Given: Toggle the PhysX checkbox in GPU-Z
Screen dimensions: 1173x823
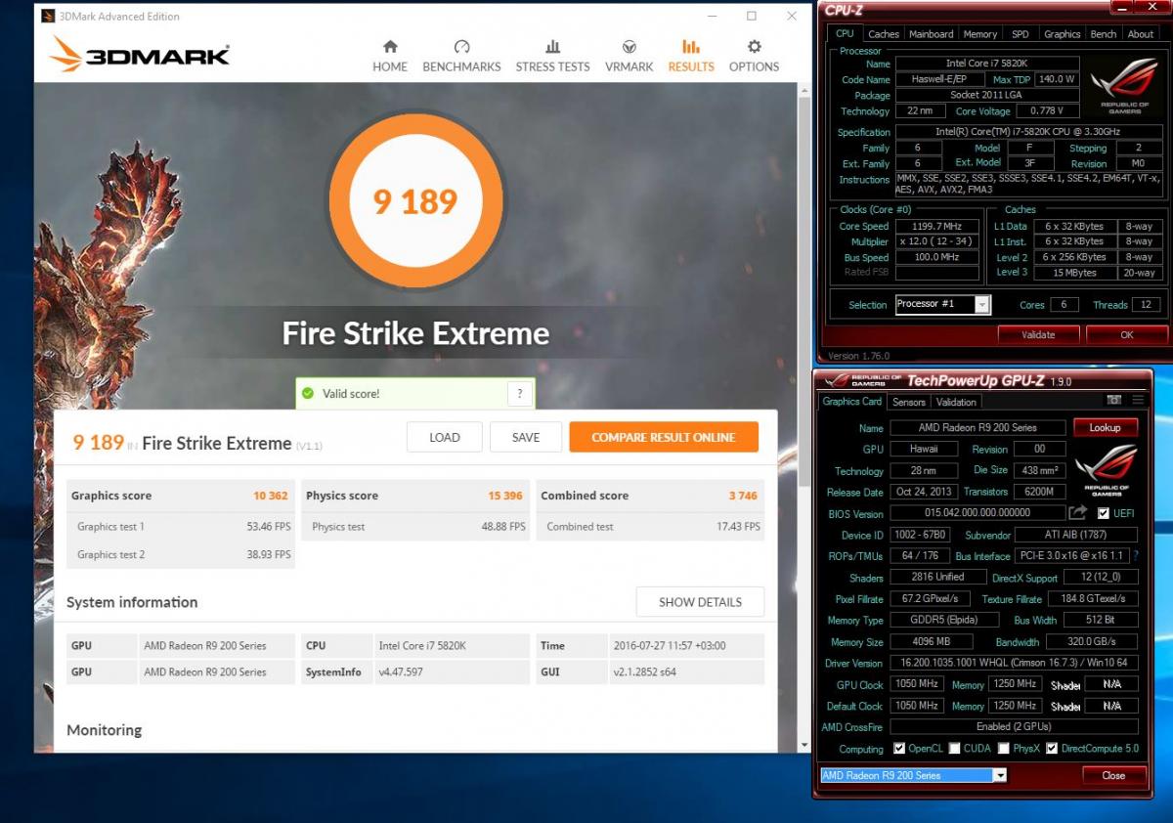Looking at the screenshot, I should click(1003, 749).
